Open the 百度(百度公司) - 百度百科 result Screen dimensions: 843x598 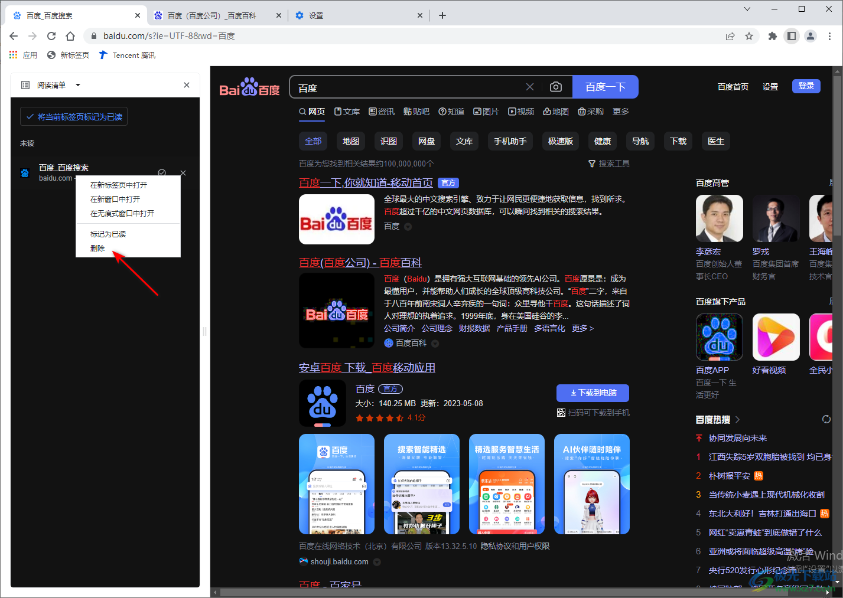click(x=360, y=263)
